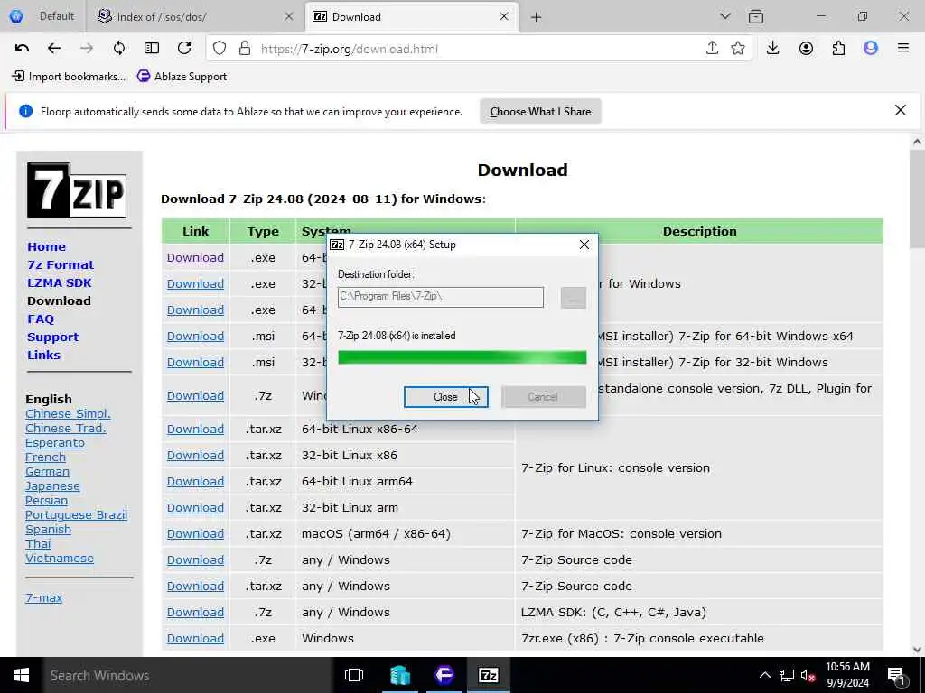Open a new tab with plus icon

tap(536, 17)
